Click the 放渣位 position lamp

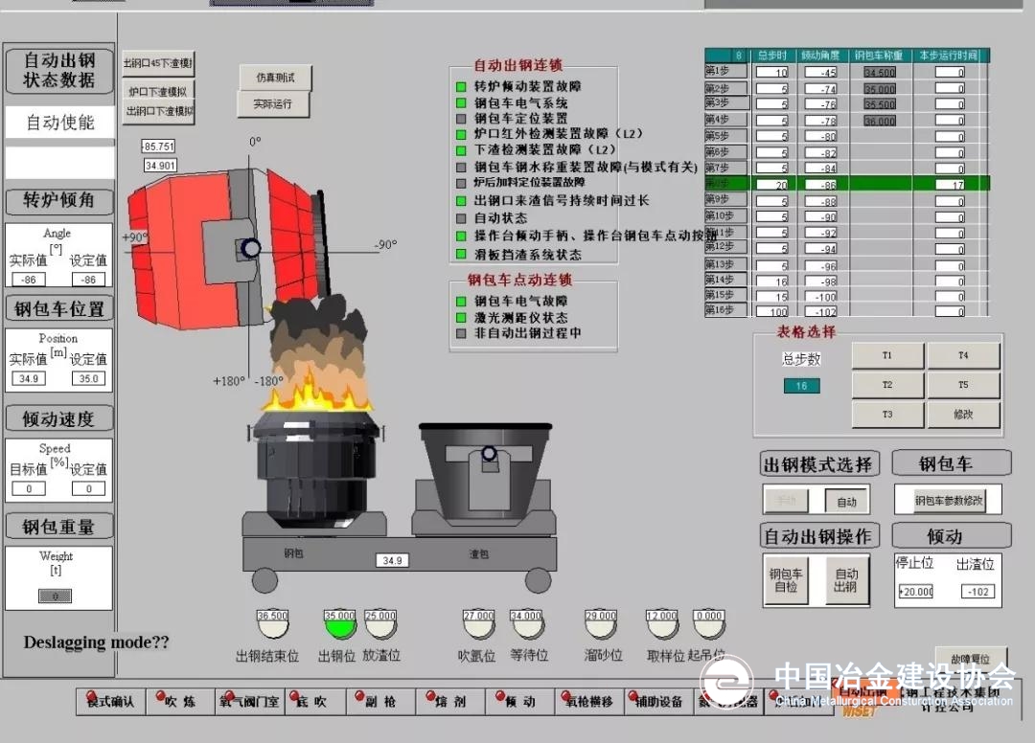tap(380, 623)
